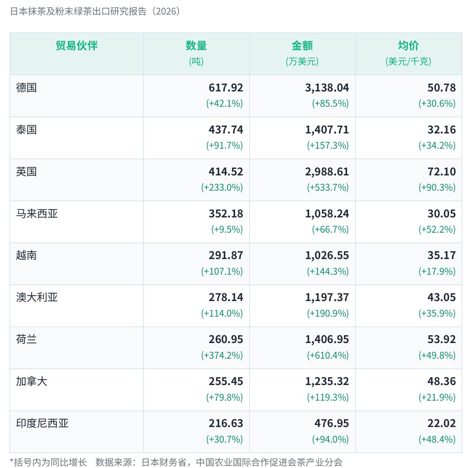Select quantity value 414.52 for 英国

(226, 172)
